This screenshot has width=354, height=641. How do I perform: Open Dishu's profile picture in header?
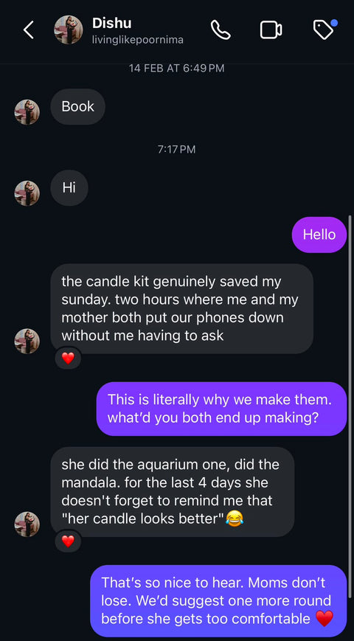[69, 30]
